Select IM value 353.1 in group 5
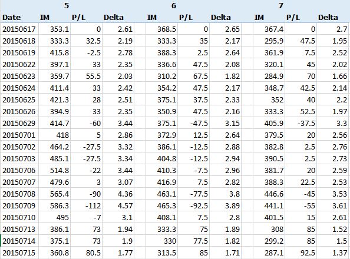The height and width of the screenshot is (259, 350). 54,29
